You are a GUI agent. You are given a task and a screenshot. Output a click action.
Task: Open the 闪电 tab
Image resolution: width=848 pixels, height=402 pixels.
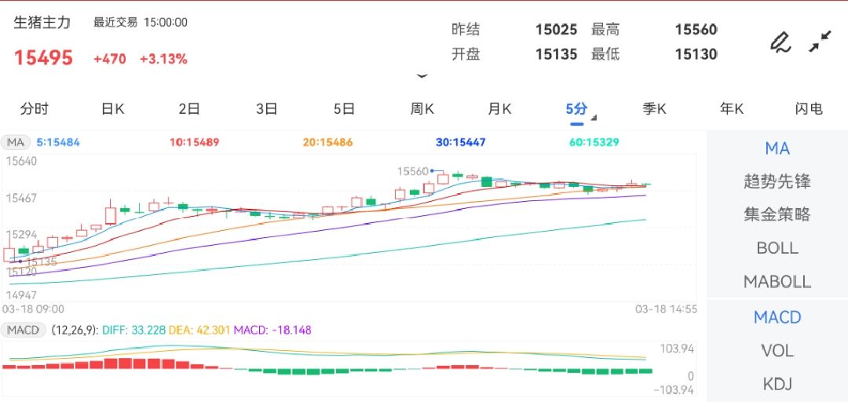coord(809,109)
